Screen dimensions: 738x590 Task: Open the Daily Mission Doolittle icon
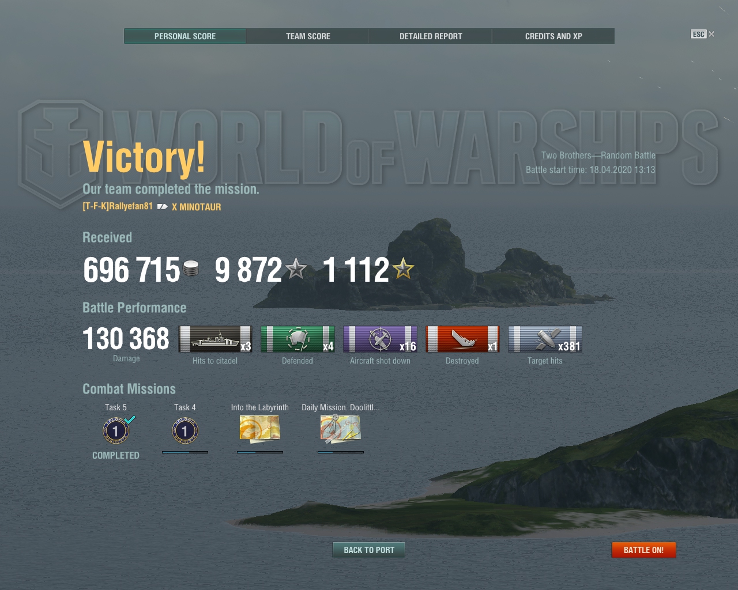coord(341,429)
